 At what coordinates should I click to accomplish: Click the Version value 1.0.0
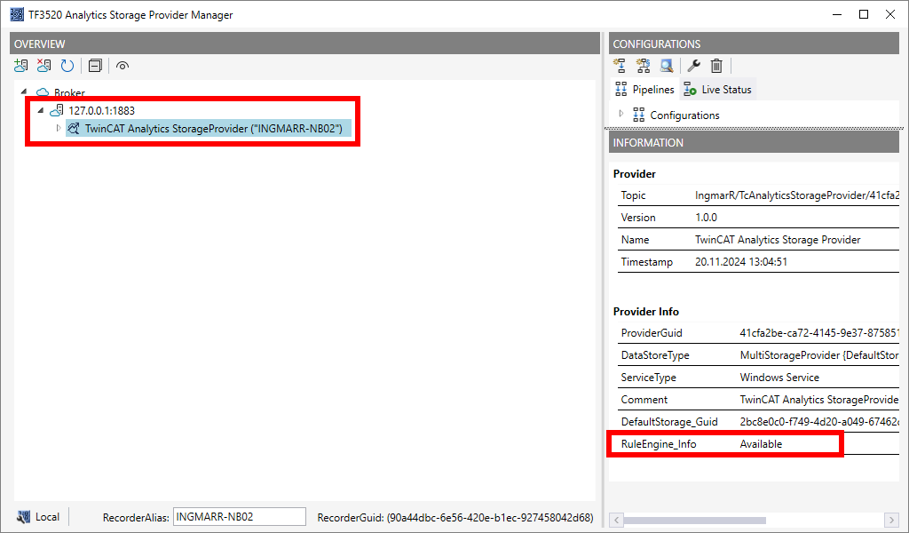[706, 218]
